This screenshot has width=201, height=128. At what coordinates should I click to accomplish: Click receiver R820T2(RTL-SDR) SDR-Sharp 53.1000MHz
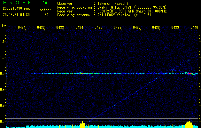pyautogui.click(x=132, y=11)
